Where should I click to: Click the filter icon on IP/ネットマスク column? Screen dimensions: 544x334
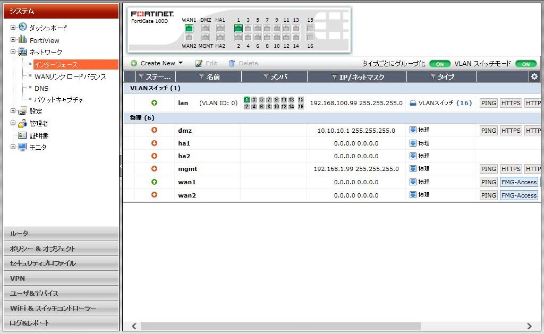click(x=334, y=78)
